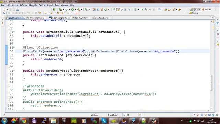The height and width of the screenshot is (124, 220).
Task: Switch to the EstadoCivil.java tab
Action: (82, 18)
